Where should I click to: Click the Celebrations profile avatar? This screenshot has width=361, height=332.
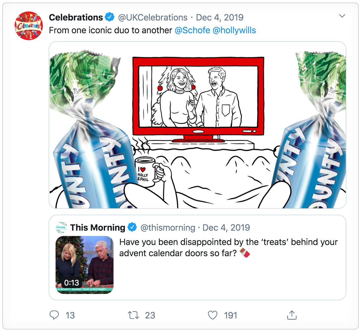[x=29, y=26]
